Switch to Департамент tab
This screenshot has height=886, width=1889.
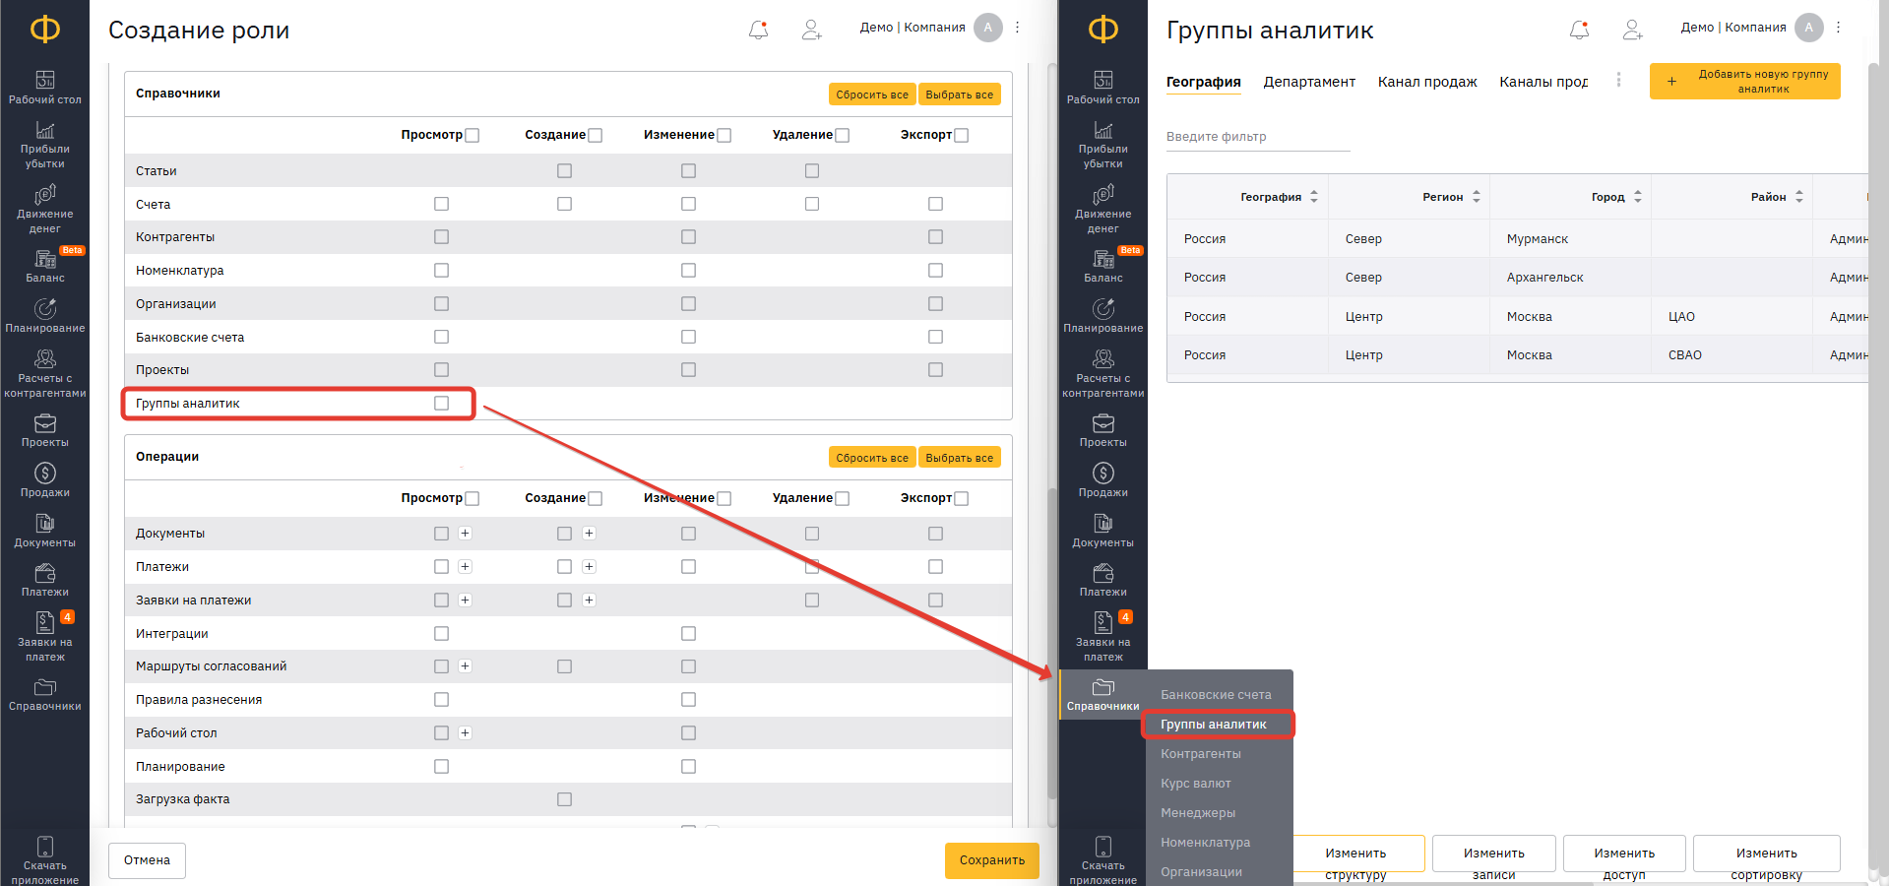1309,82
